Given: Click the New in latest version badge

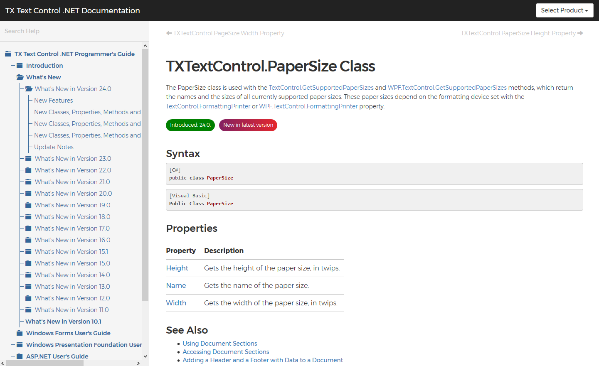Looking at the screenshot, I should pyautogui.click(x=248, y=125).
